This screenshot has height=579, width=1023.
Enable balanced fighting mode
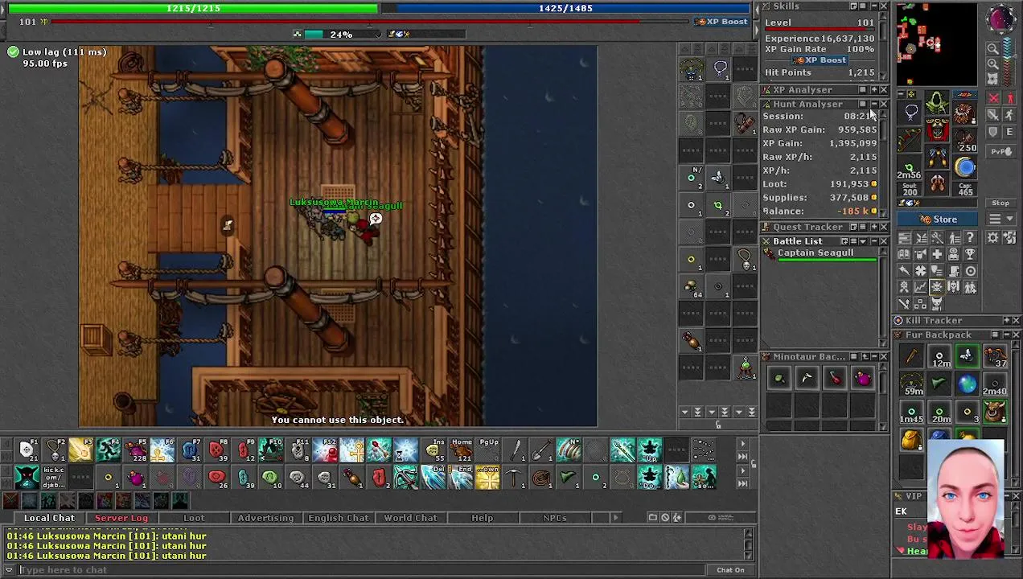click(993, 115)
